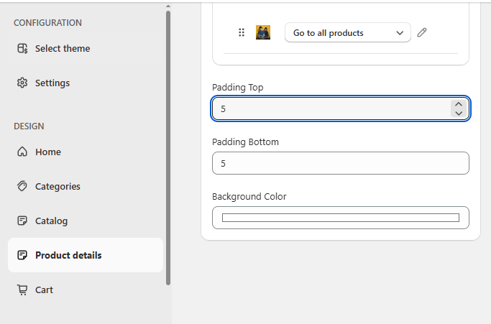Decrease Padding Top with down arrow
This screenshot has width=491, height=324.
[x=459, y=113]
